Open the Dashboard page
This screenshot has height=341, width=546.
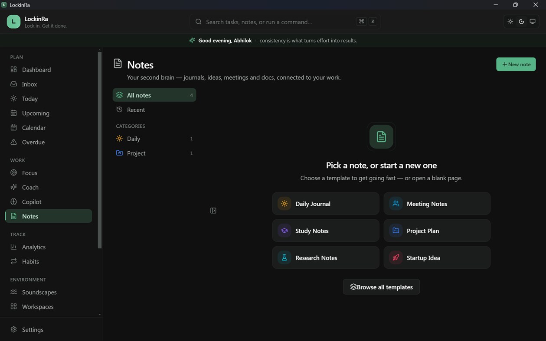pyautogui.click(x=49, y=70)
